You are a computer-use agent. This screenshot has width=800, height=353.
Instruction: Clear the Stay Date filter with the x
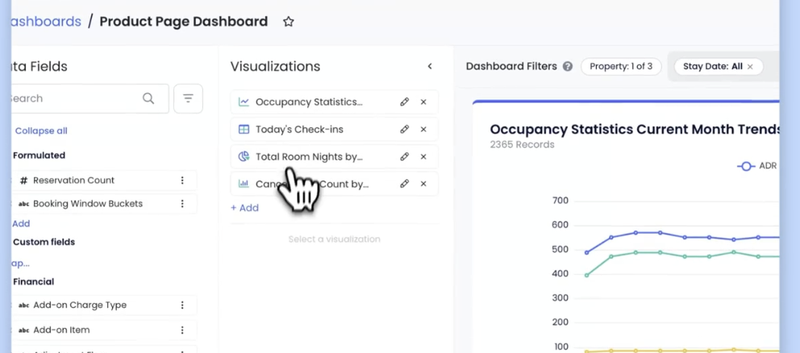[x=750, y=66]
